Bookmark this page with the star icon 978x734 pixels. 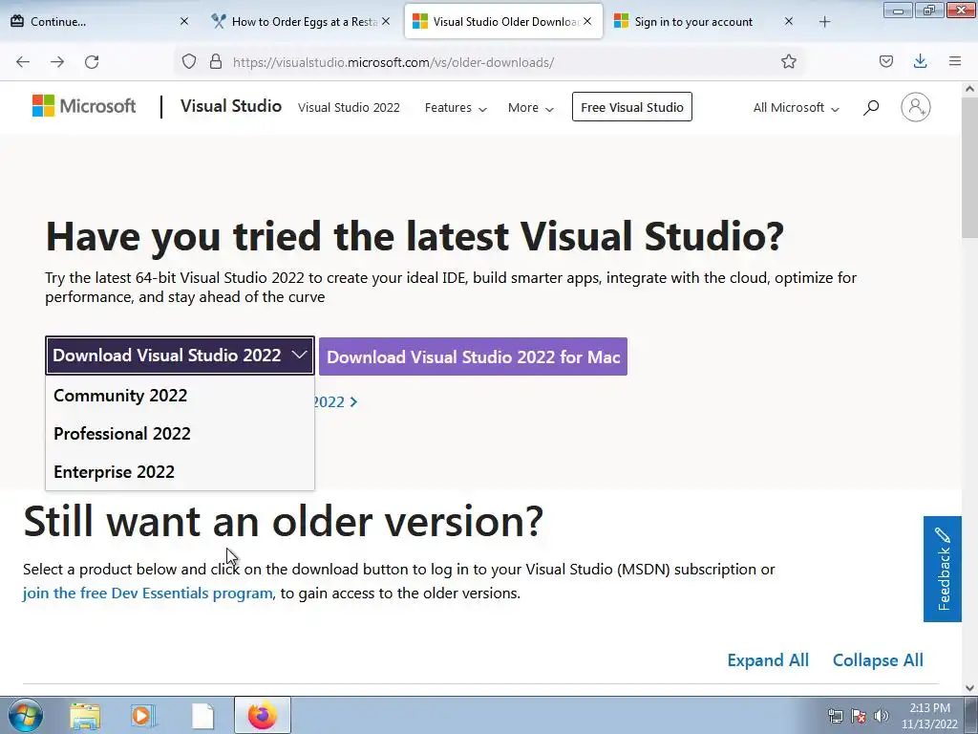[x=788, y=61]
